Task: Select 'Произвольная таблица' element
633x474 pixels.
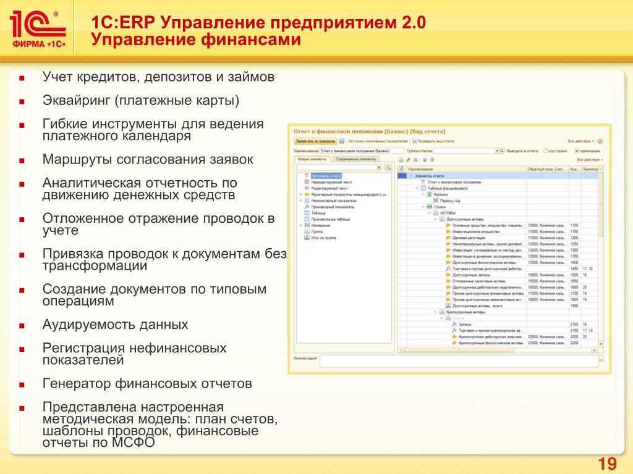Action: (x=331, y=219)
